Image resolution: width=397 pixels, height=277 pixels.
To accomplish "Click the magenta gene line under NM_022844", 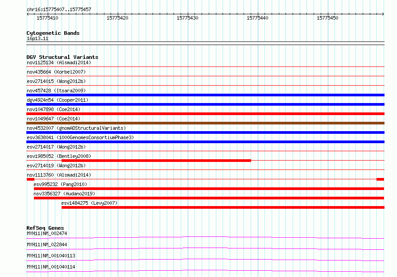I will coord(205,248).
